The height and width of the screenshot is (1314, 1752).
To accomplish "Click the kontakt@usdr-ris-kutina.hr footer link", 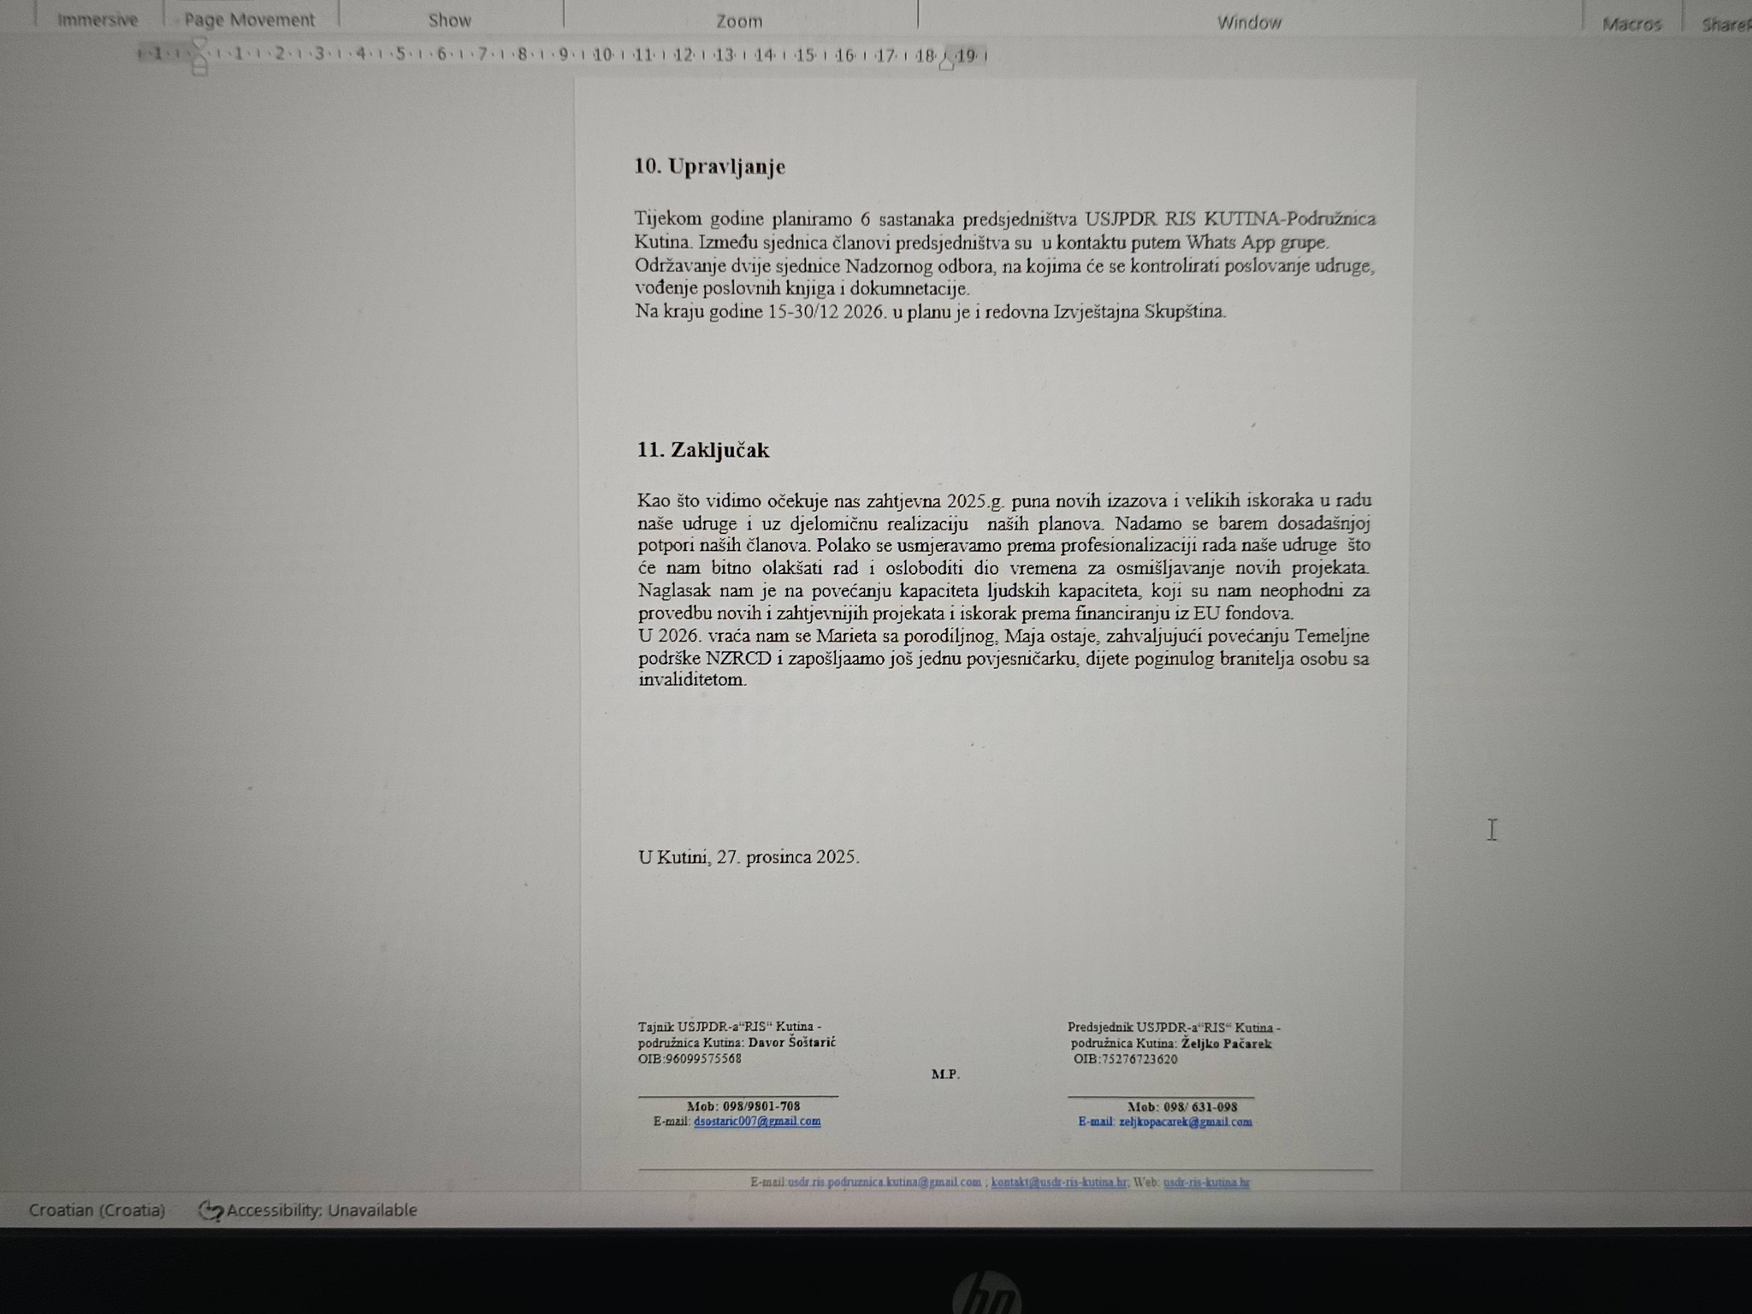I will (x=1058, y=1182).
